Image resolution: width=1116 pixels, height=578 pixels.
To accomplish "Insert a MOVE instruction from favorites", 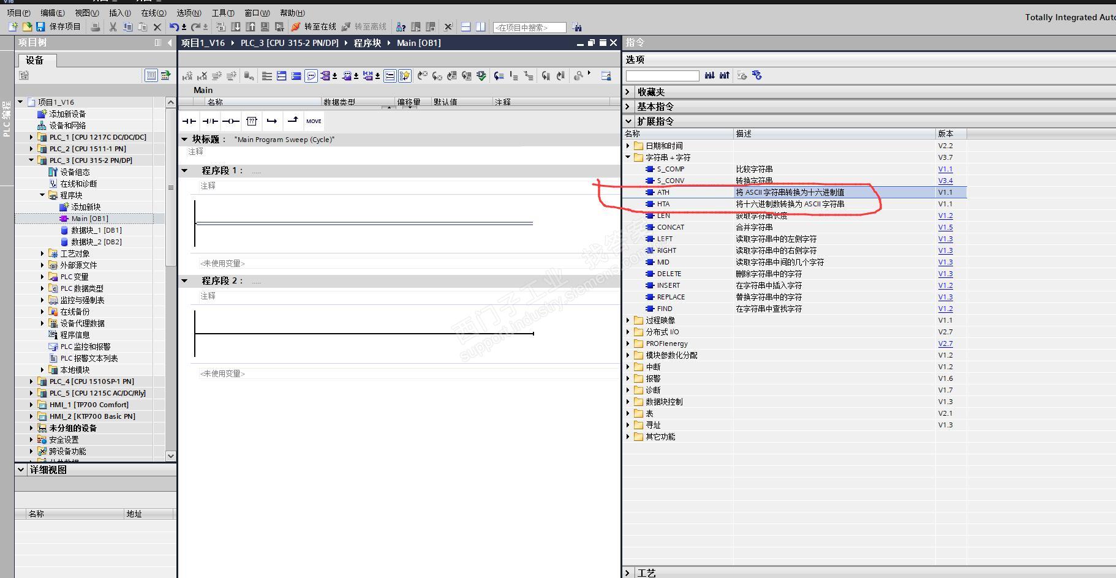I will [314, 121].
